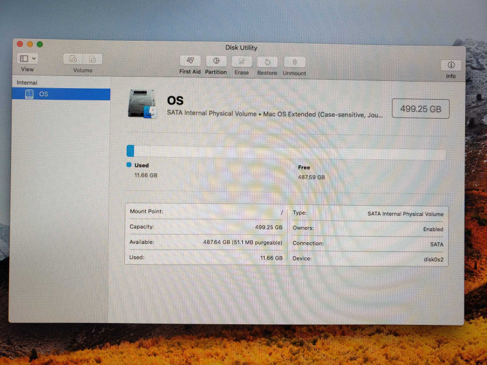
Task: Click the Internal sidebar heading
Action: click(27, 83)
